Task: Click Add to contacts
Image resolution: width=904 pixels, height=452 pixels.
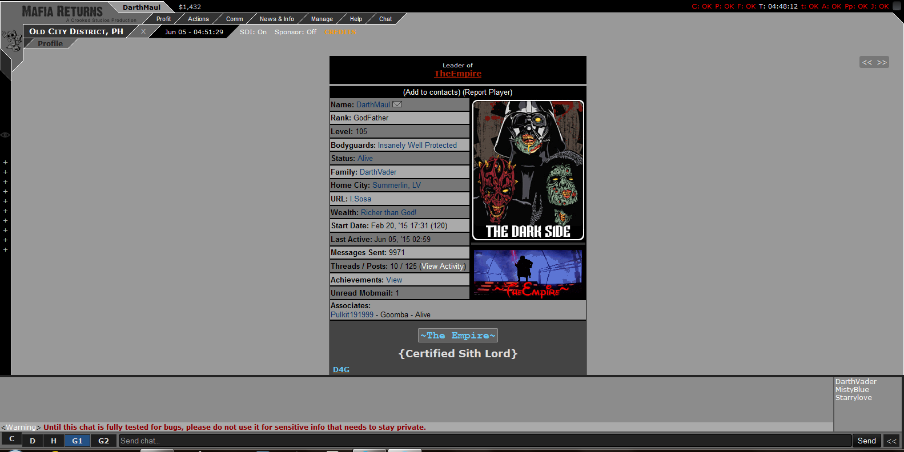Action: [x=432, y=92]
